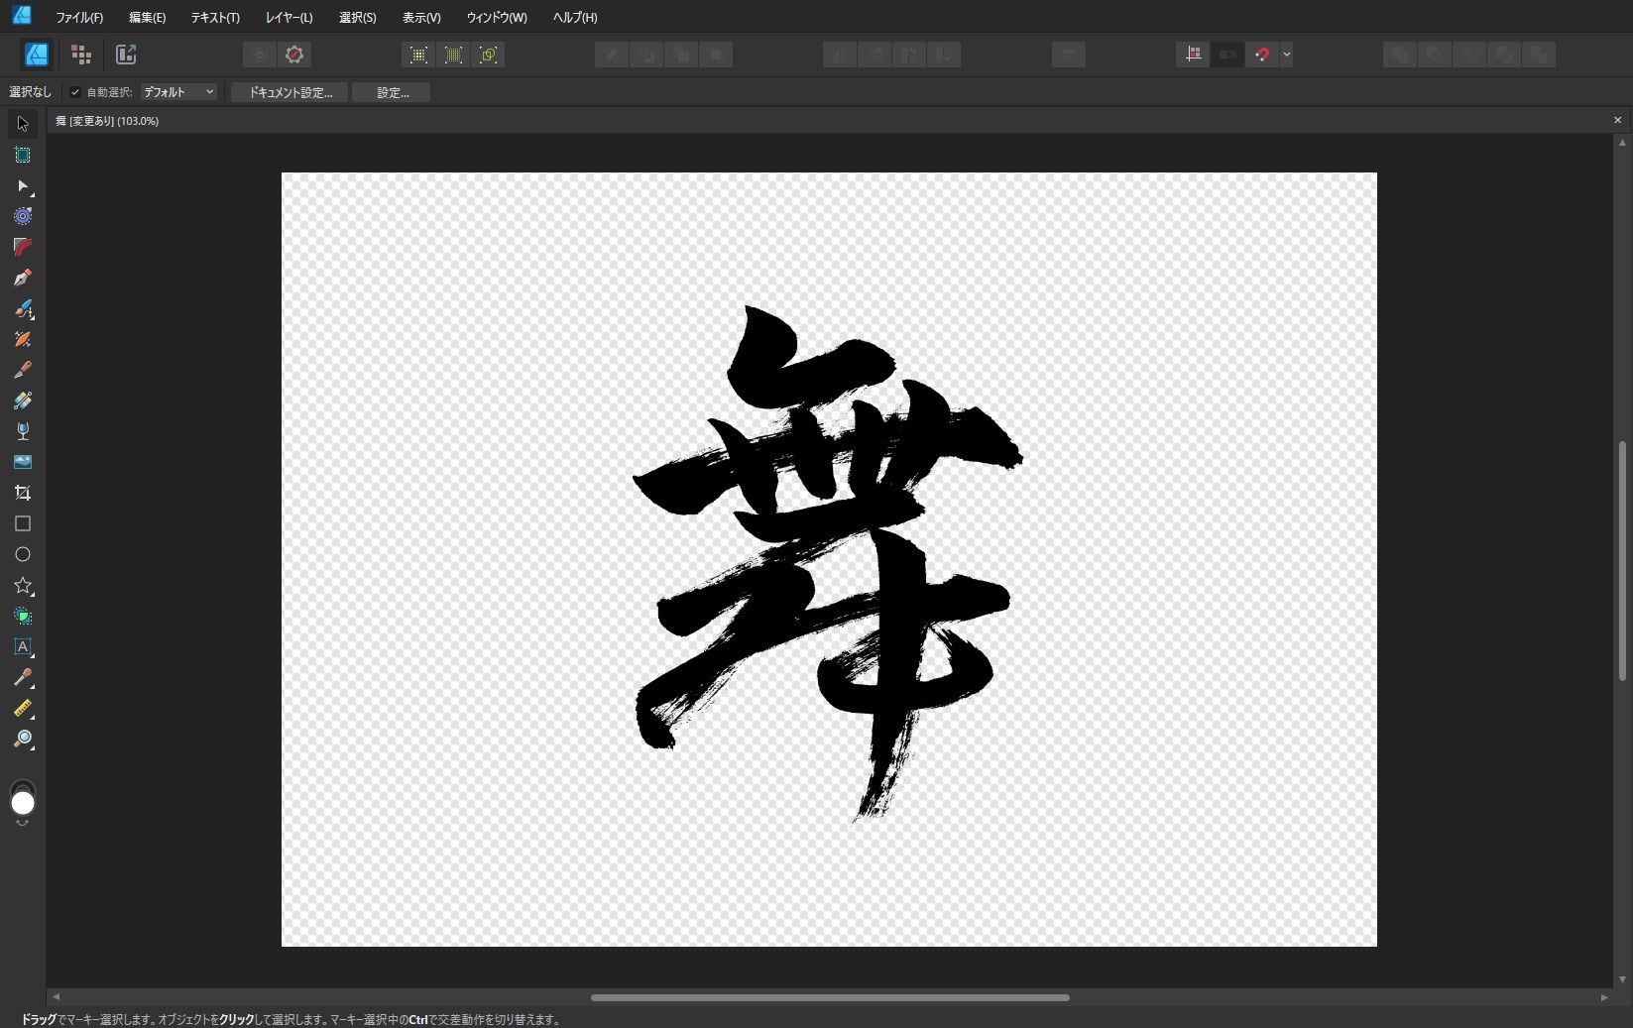This screenshot has height=1028, width=1633.
Task: Switch to the Pixel Persona
Action: [81, 55]
